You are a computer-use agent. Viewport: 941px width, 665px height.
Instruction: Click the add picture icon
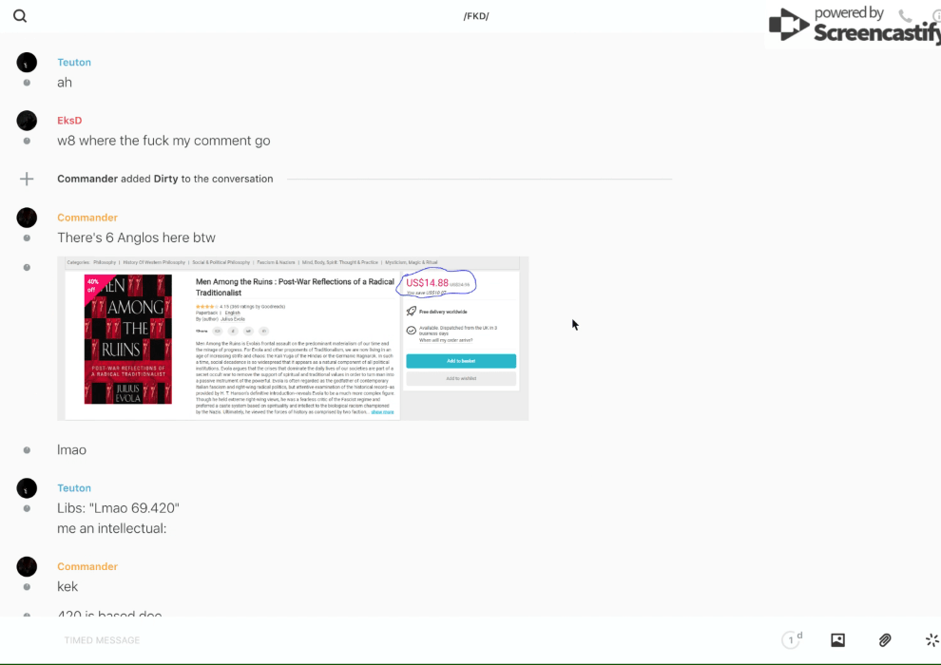837,640
